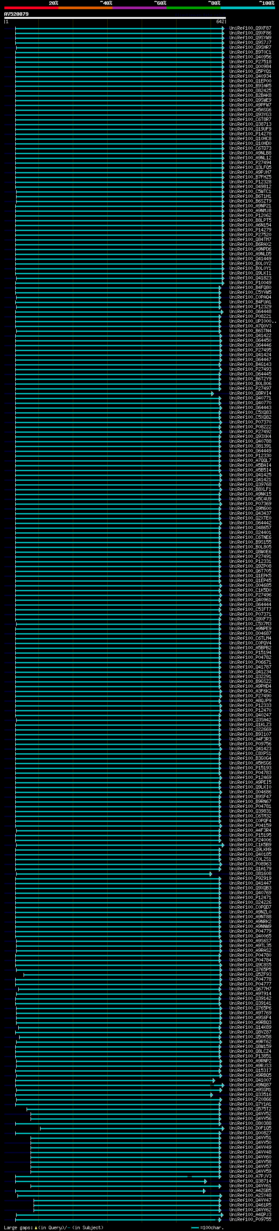Click the alignment bar for UniRef100_P04782
The image size is (279, 1231).
pos(118,657)
